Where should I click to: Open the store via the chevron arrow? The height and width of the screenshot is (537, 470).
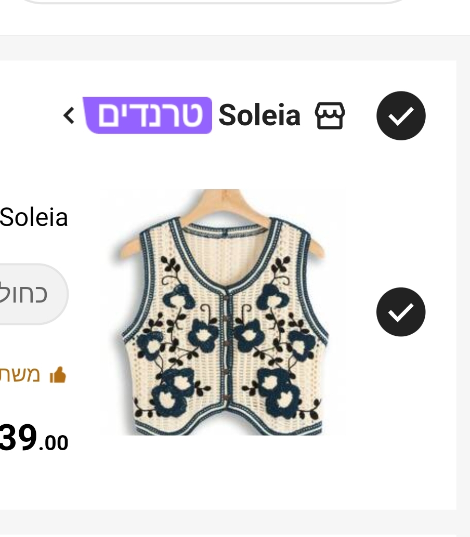click(x=69, y=115)
